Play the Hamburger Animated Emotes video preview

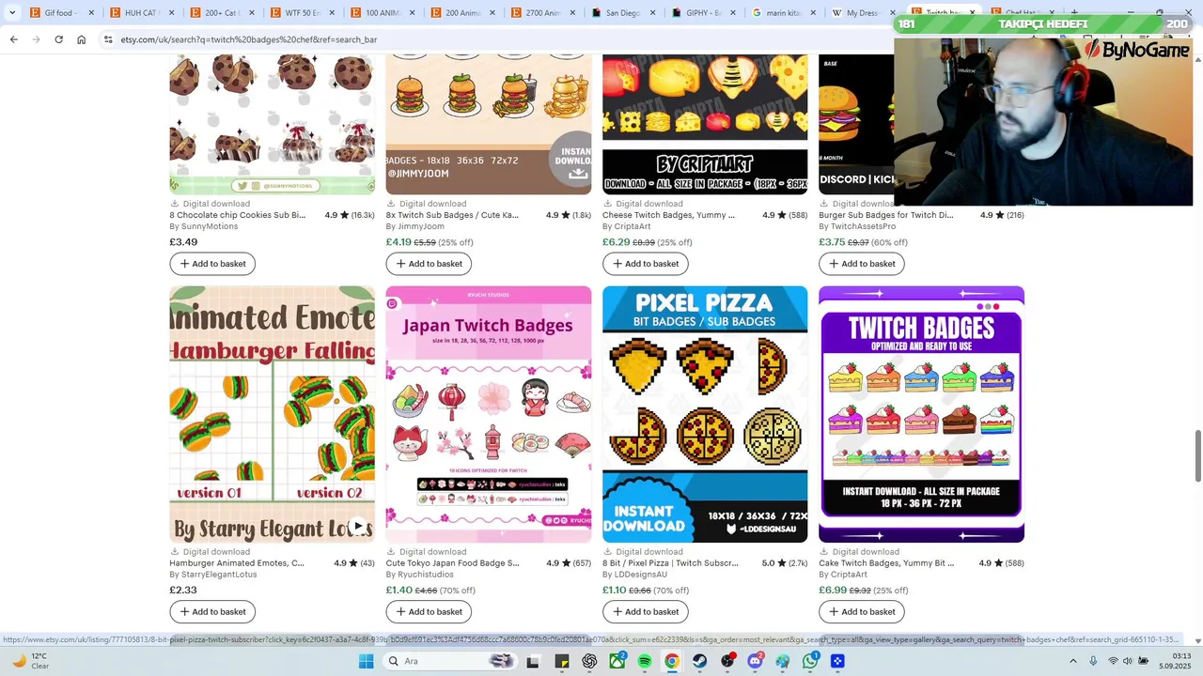pyautogui.click(x=357, y=526)
